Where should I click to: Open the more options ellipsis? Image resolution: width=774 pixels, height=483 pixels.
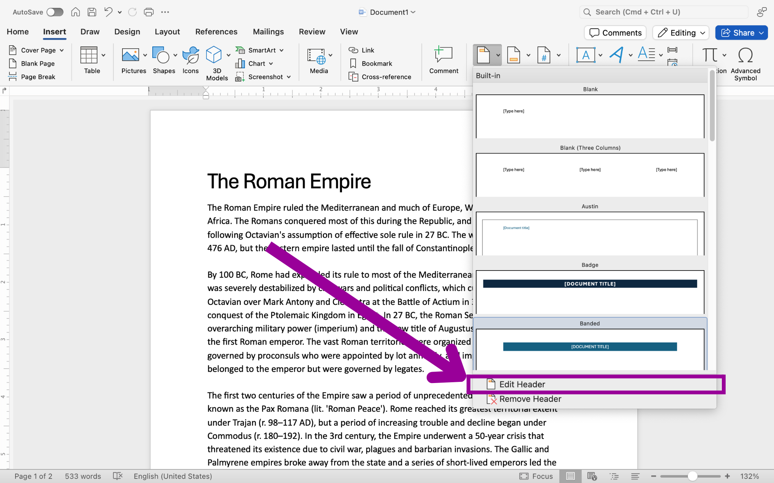pos(165,12)
